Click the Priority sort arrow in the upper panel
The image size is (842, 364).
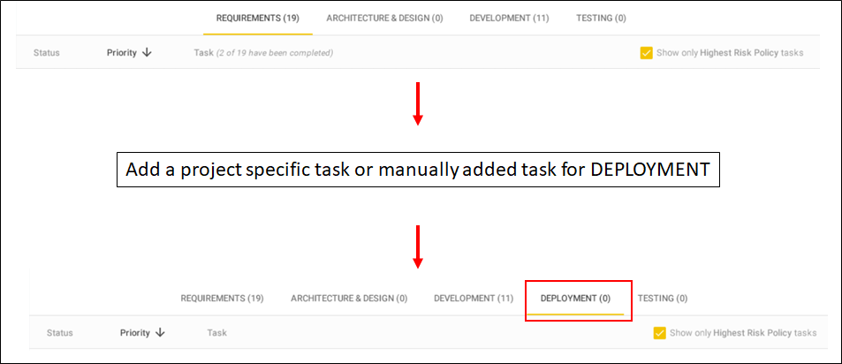[147, 53]
